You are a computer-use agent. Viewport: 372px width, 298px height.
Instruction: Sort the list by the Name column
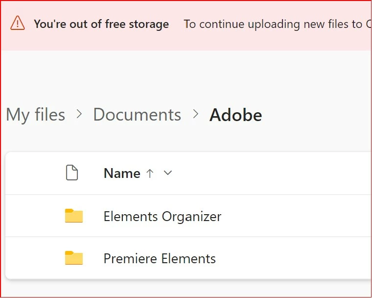[x=122, y=174]
